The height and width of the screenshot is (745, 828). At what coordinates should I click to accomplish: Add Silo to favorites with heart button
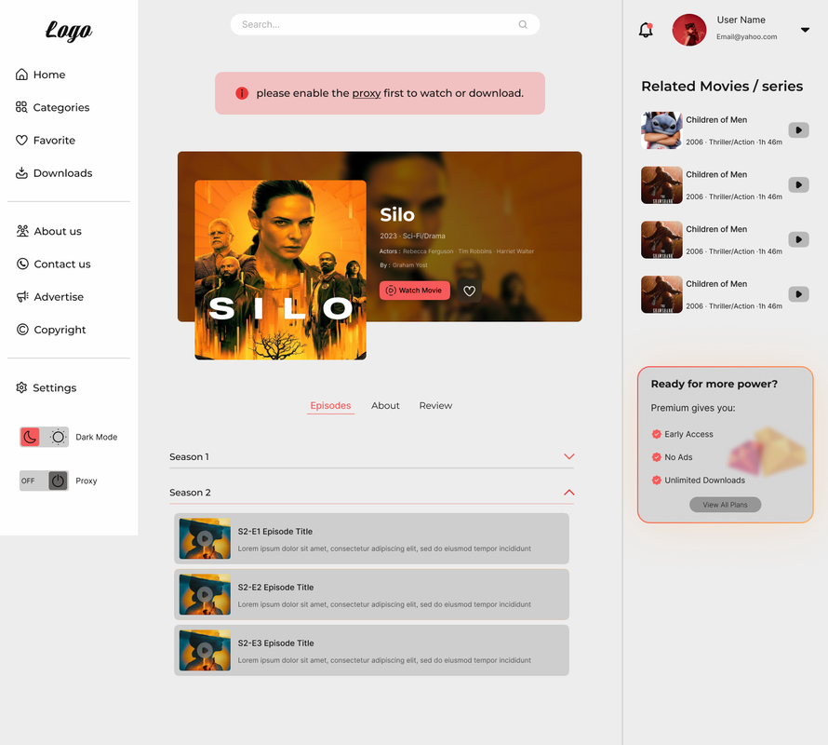pos(470,291)
